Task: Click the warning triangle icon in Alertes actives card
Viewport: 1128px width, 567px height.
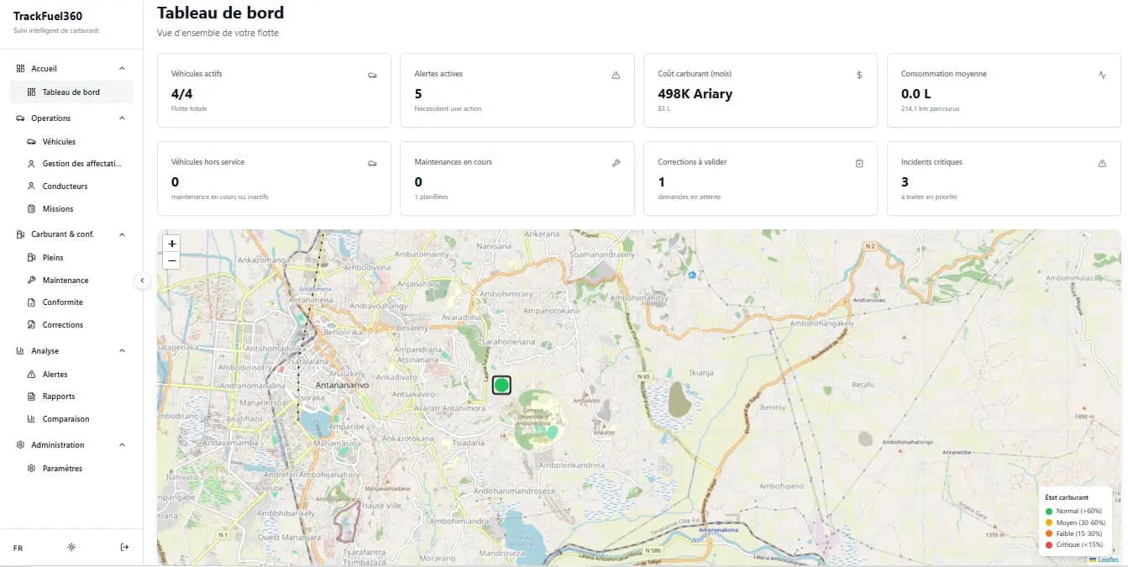Action: (x=616, y=76)
